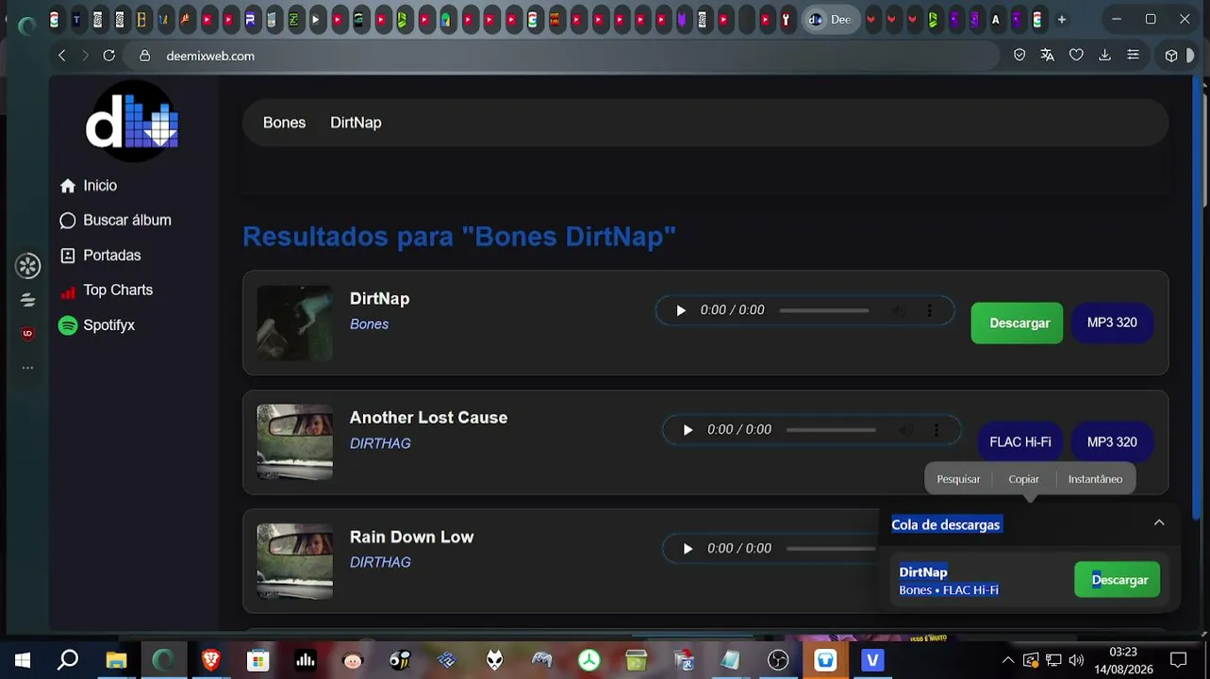This screenshot has height=679, width=1210.
Task: Show hidden system tray icons
Action: 1008,660
